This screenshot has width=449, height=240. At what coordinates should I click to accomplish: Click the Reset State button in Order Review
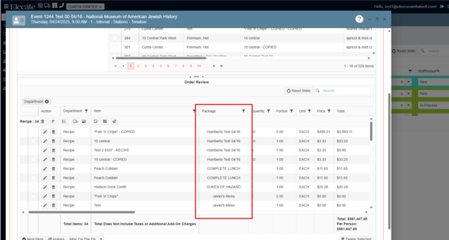tap(298, 91)
